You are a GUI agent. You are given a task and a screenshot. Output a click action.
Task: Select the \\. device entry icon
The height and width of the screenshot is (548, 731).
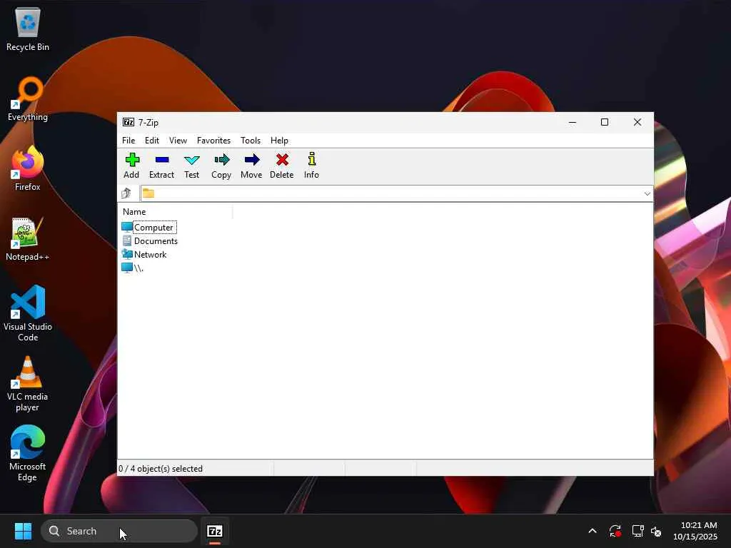click(127, 268)
